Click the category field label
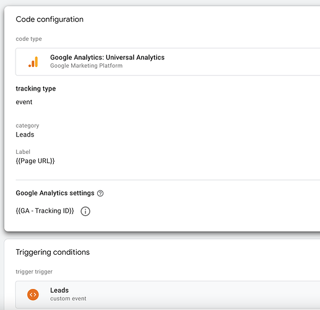The image size is (320, 310). [x=27, y=126]
